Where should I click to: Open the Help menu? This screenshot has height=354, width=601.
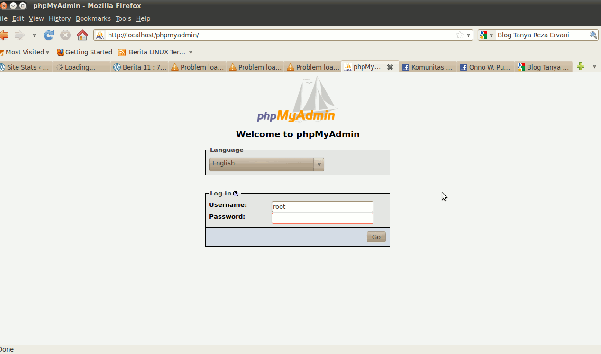click(143, 18)
